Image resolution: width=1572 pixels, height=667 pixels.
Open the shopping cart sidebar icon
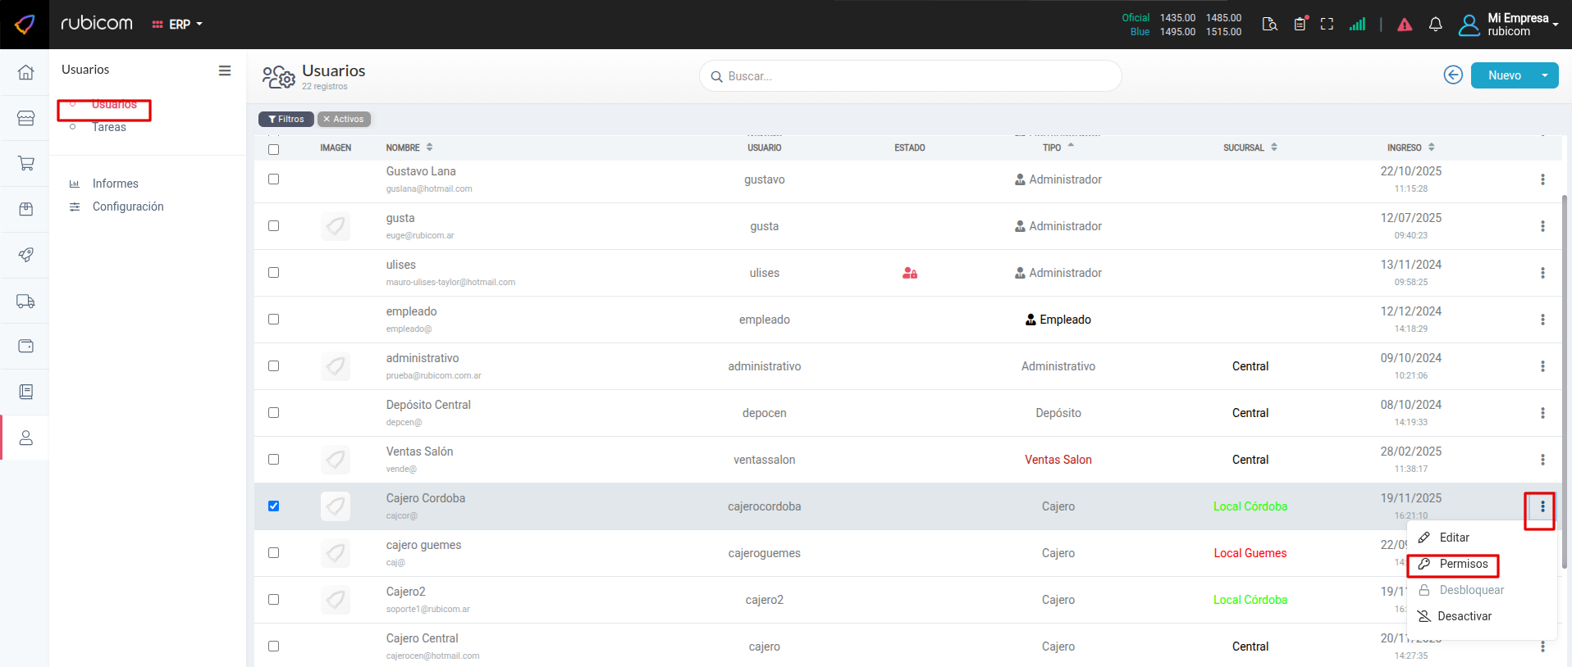(x=25, y=163)
